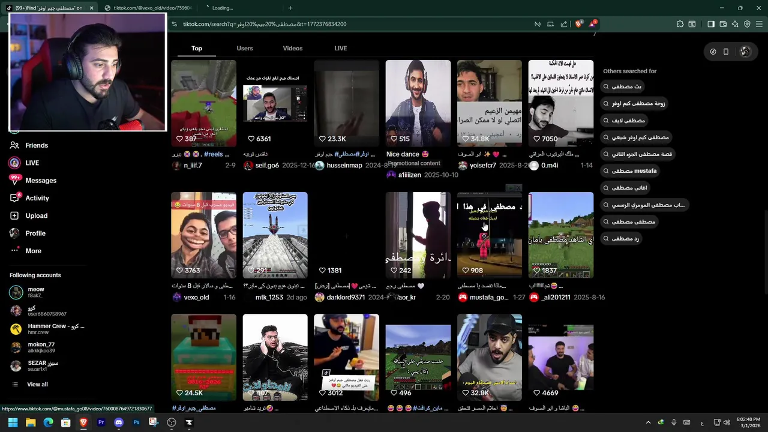Open the Brave VPN shield icon
Image resolution: width=768 pixels, height=432 pixels.
(x=747, y=24)
